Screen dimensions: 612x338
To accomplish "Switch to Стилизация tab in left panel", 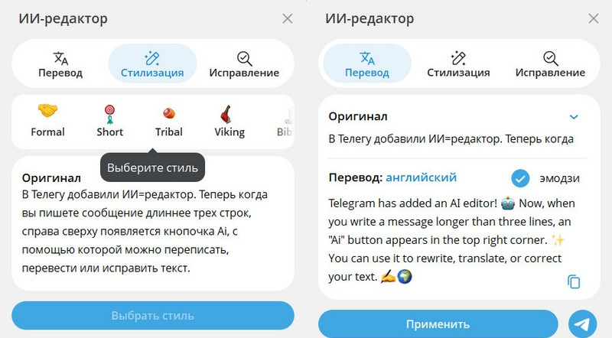I will point(152,64).
